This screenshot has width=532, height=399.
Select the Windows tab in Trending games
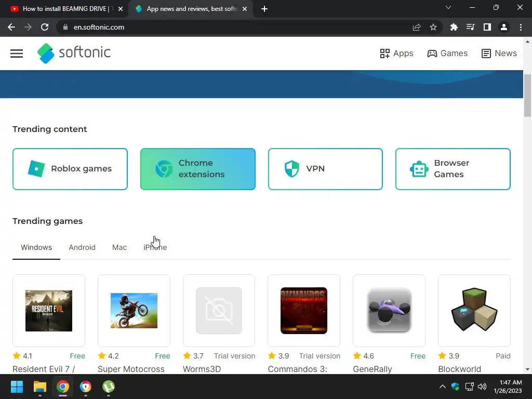coord(36,247)
